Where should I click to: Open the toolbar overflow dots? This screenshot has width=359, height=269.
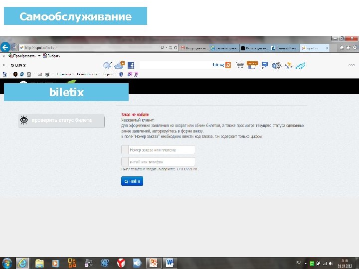pos(352,65)
